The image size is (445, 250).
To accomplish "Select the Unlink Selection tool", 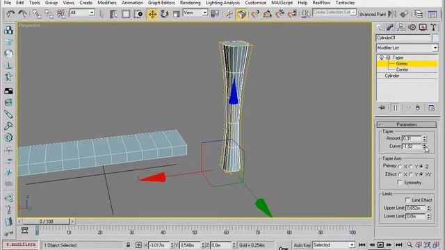I will [x=49, y=14].
